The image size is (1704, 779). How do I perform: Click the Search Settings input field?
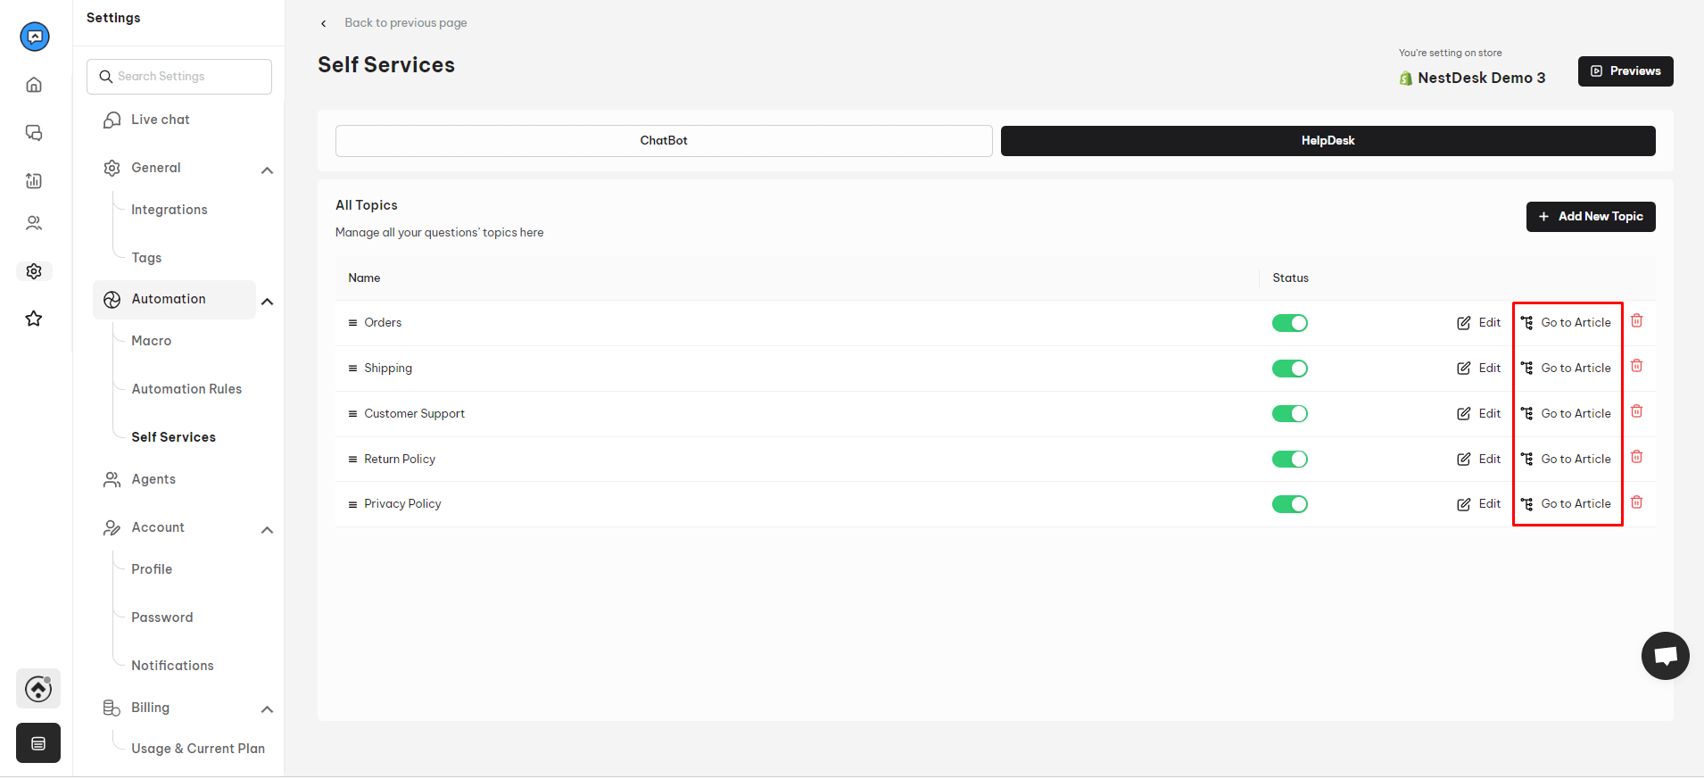(x=179, y=77)
